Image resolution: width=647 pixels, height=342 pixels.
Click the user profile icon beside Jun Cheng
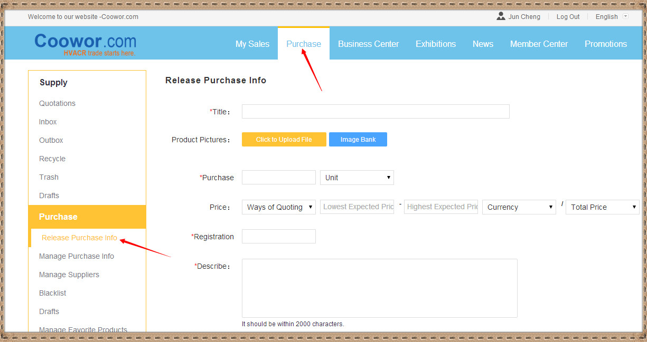click(x=501, y=16)
